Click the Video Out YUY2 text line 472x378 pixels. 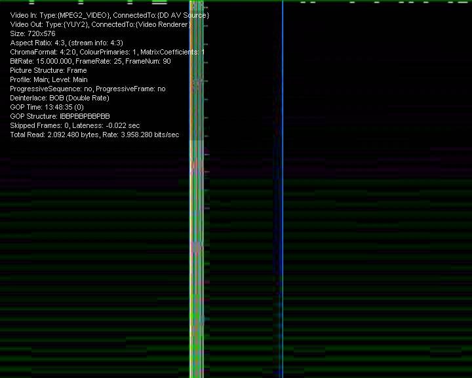coord(100,24)
